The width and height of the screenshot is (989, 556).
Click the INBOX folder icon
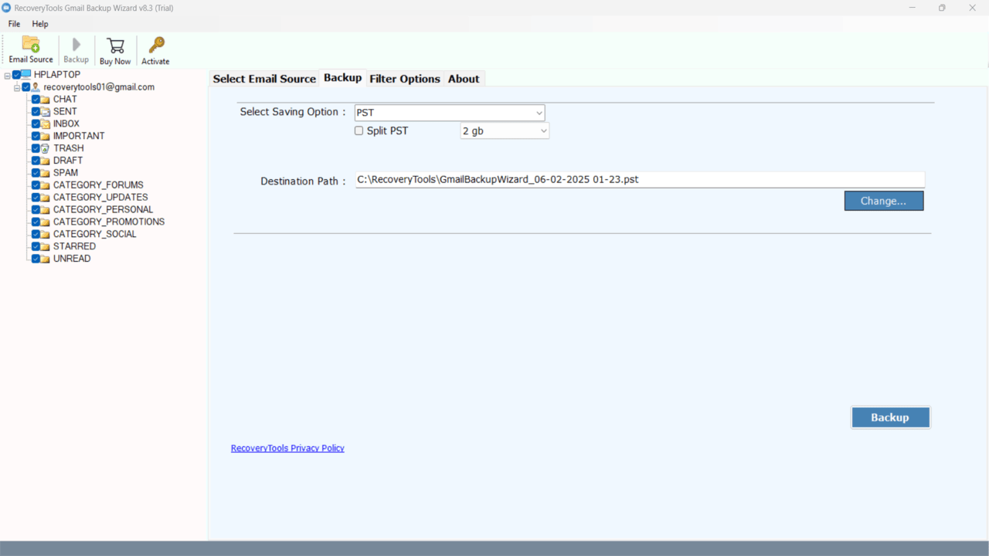(46, 124)
